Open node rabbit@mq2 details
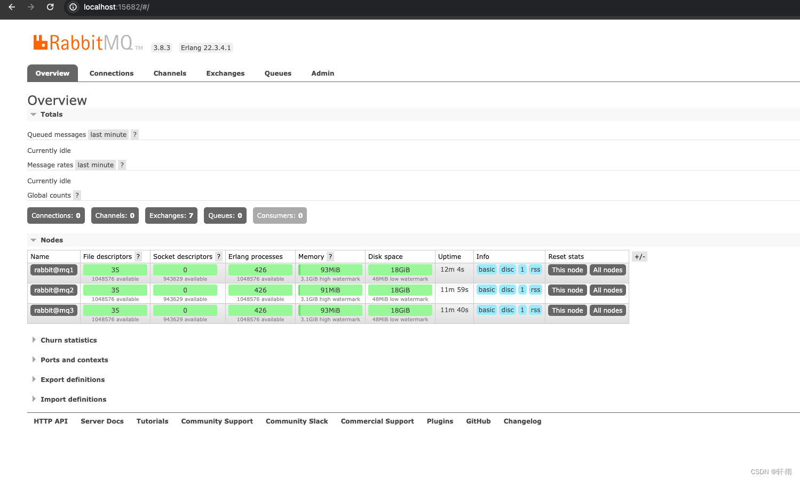This screenshot has width=800, height=480. tap(54, 290)
